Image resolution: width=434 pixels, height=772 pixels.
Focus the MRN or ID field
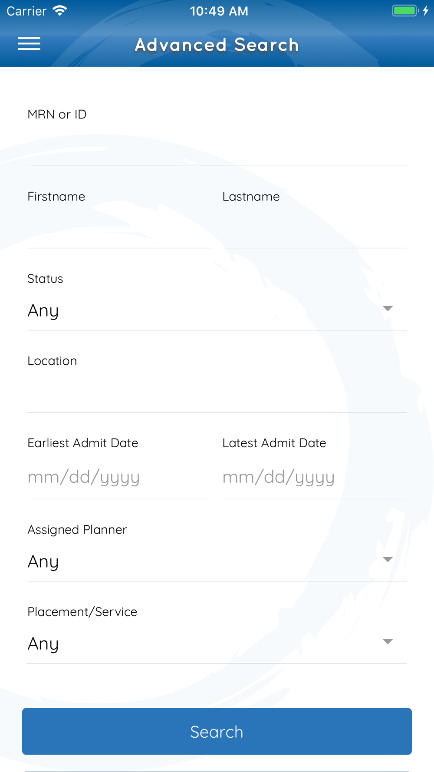[x=217, y=147]
